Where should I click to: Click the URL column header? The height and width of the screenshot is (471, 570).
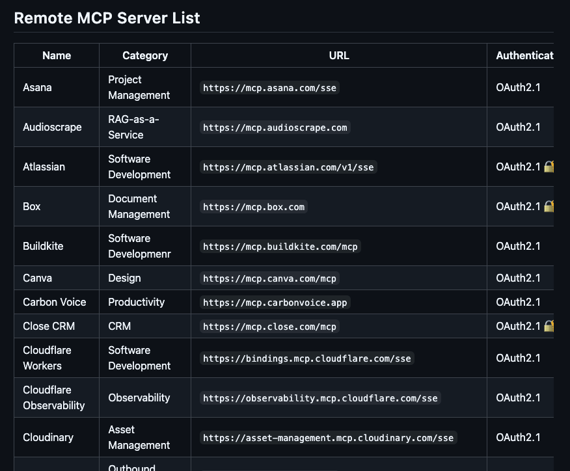(339, 55)
